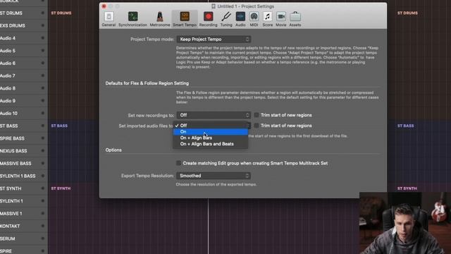This screenshot has height=254, width=451.
Task: Open the Movie settings pane
Action: tap(281, 19)
